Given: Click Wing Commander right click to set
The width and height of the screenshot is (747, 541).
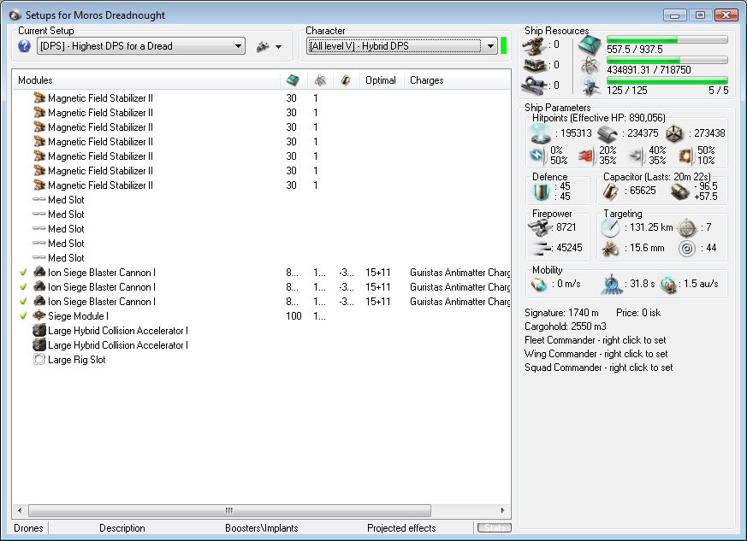Looking at the screenshot, I should [x=596, y=354].
